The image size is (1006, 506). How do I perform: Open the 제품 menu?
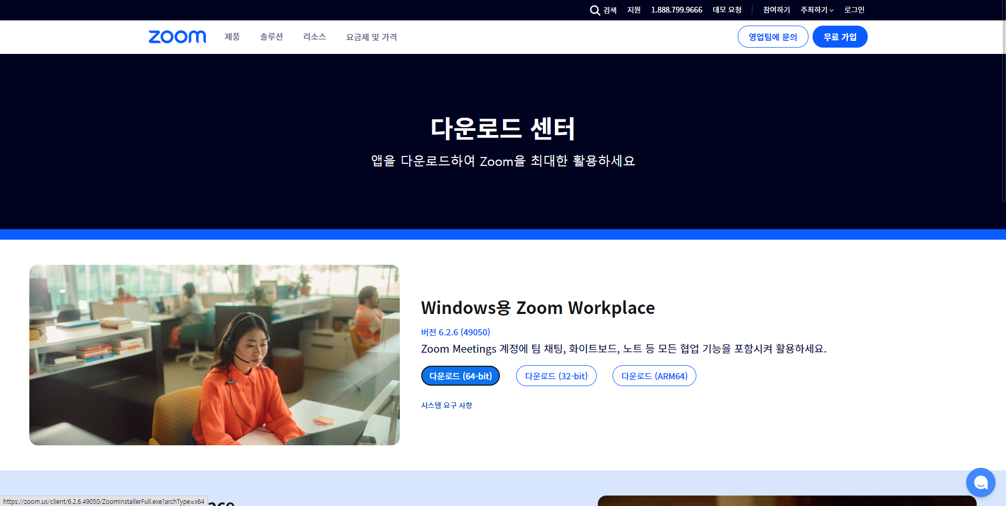[232, 37]
